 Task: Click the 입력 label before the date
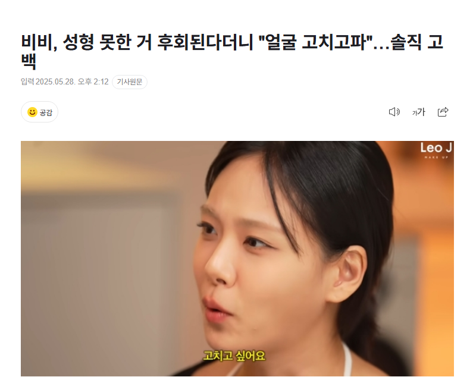point(27,81)
